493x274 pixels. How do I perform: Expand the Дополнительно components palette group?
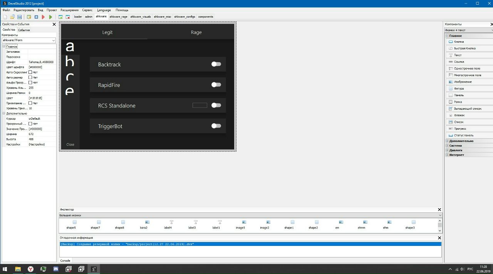pos(448,141)
